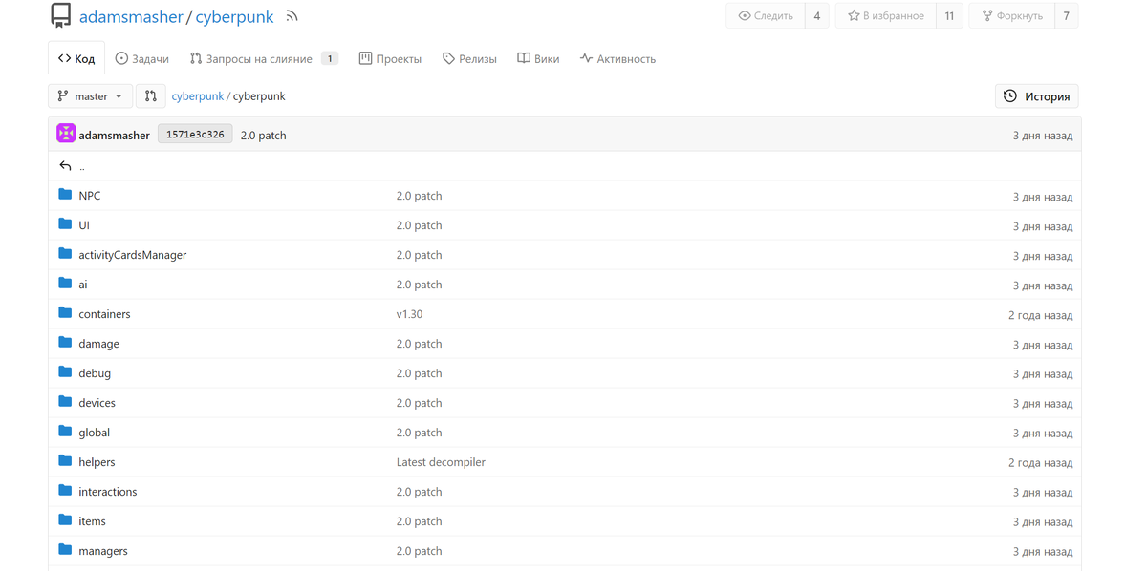
Task: Click the folder icon next to managers
Action: tap(65, 550)
